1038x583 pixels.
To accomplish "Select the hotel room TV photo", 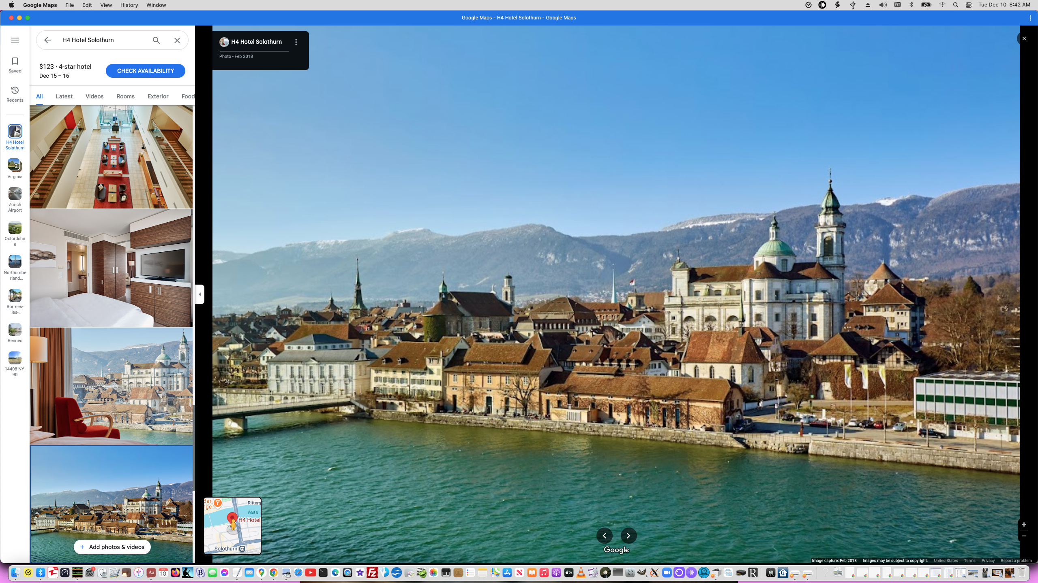I will (111, 268).
